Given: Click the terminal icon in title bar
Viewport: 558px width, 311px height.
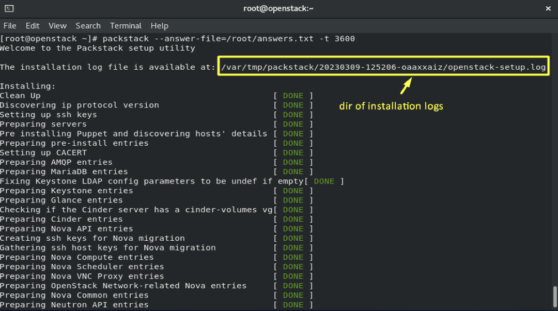Looking at the screenshot, I should 9,8.
